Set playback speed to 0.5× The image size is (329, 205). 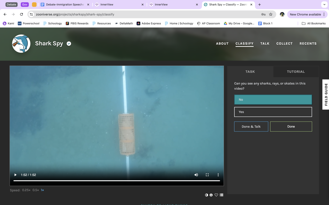click(36, 190)
